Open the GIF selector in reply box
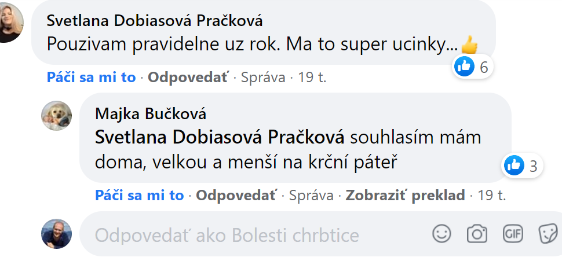The width and height of the screenshot is (562, 261). pyautogui.click(x=513, y=234)
